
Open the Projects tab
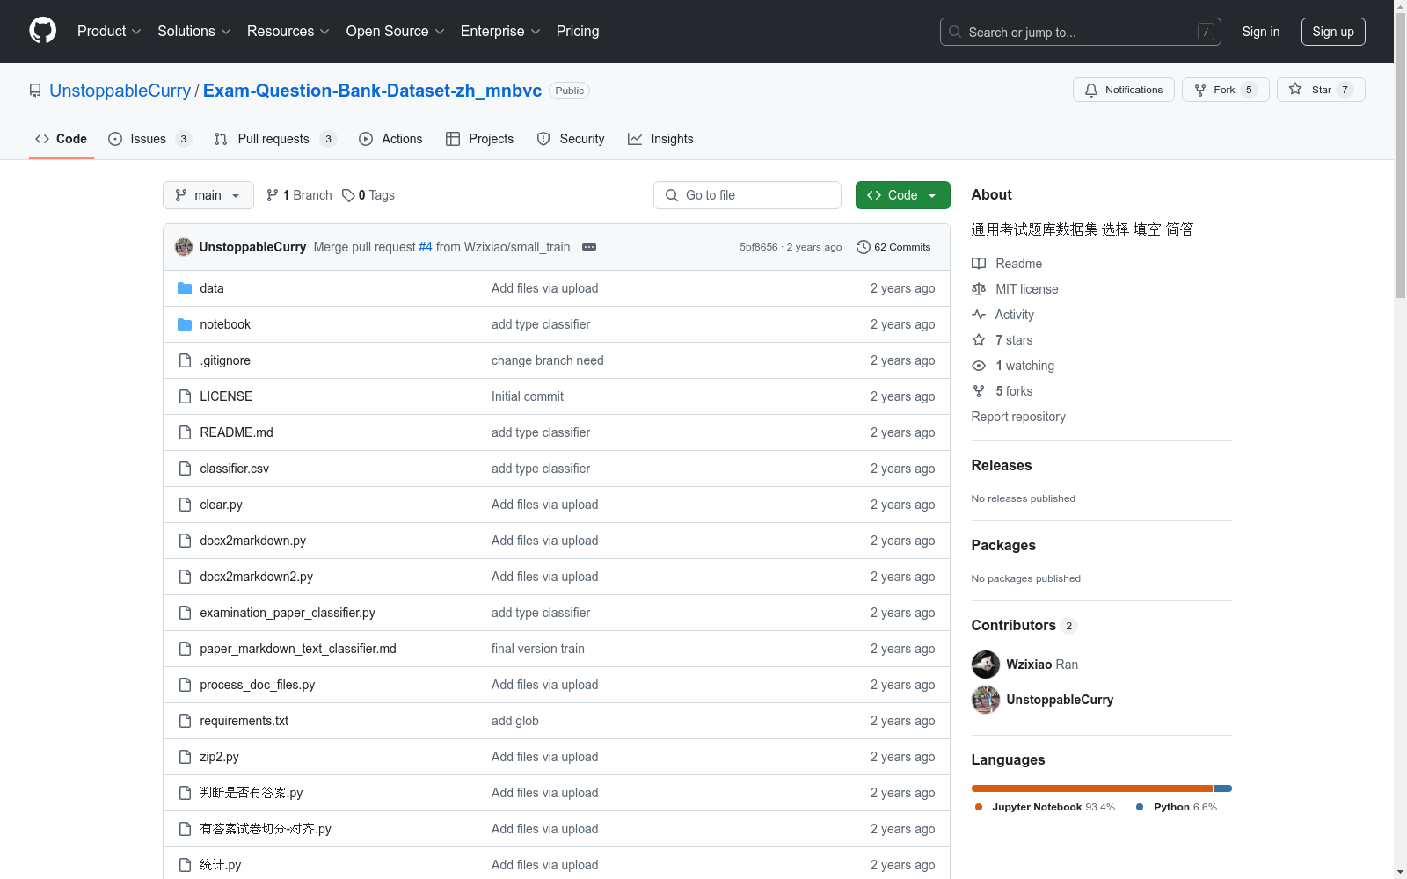479,139
